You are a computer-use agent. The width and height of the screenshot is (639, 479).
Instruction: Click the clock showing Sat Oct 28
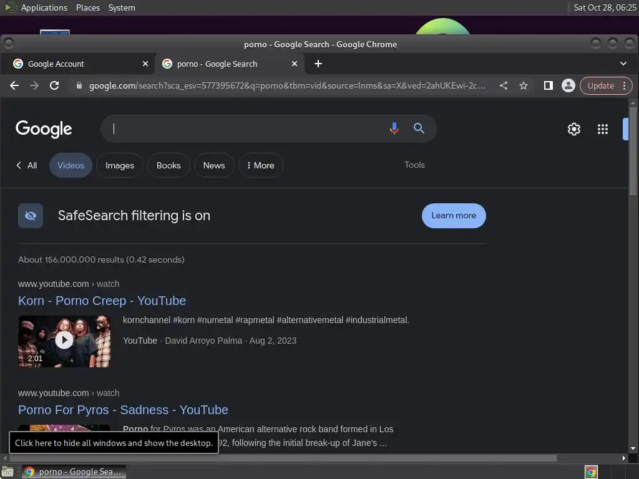coord(605,7)
